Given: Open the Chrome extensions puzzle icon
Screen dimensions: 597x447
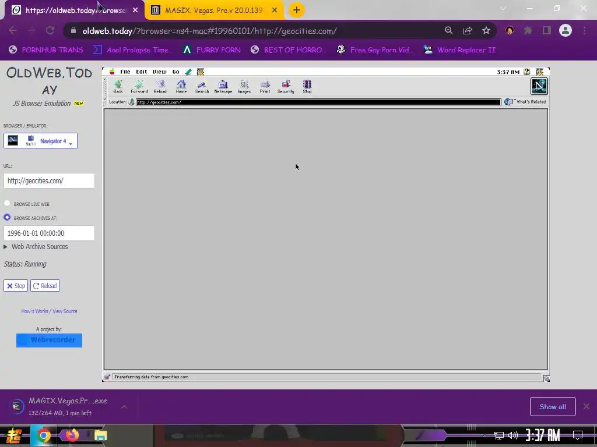Looking at the screenshot, I should coord(528,31).
